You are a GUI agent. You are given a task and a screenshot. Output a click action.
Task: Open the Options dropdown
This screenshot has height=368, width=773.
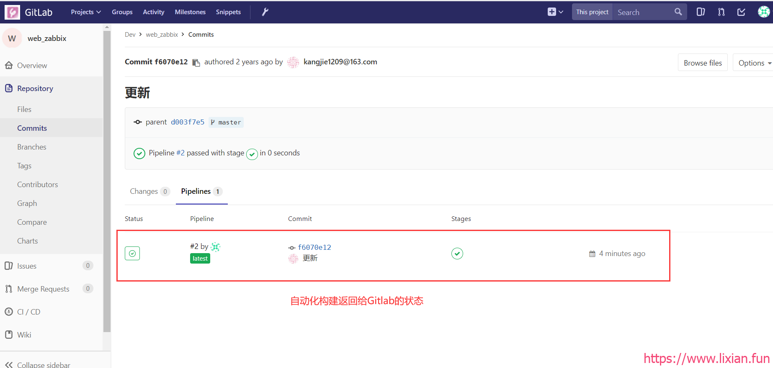point(755,63)
